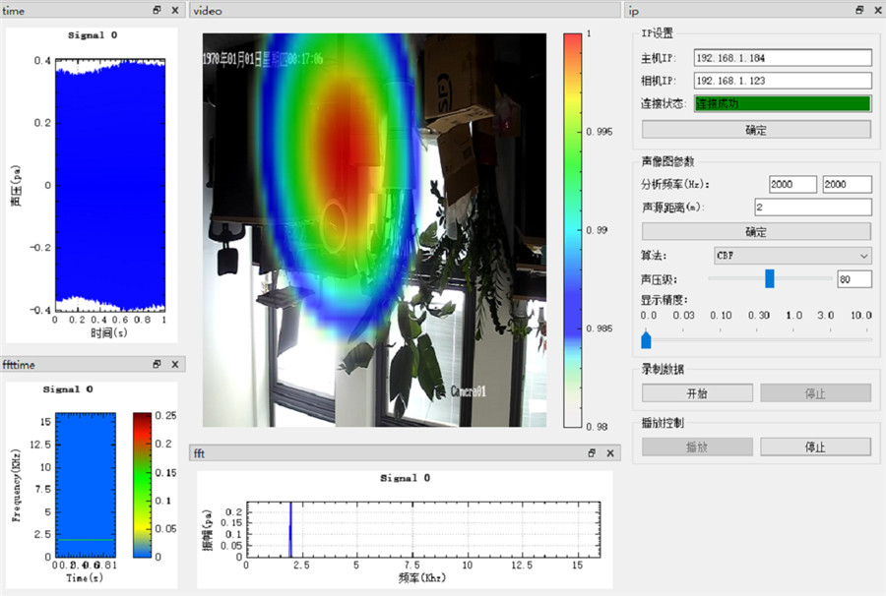The image size is (886, 596).
Task: Click the 声压级 slider handle
Action: (x=770, y=278)
